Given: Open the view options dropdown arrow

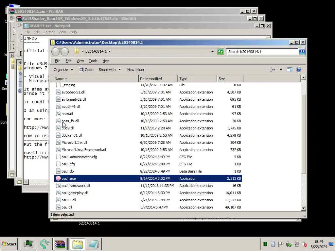Looking at the screenshot, I should click(x=281, y=70).
